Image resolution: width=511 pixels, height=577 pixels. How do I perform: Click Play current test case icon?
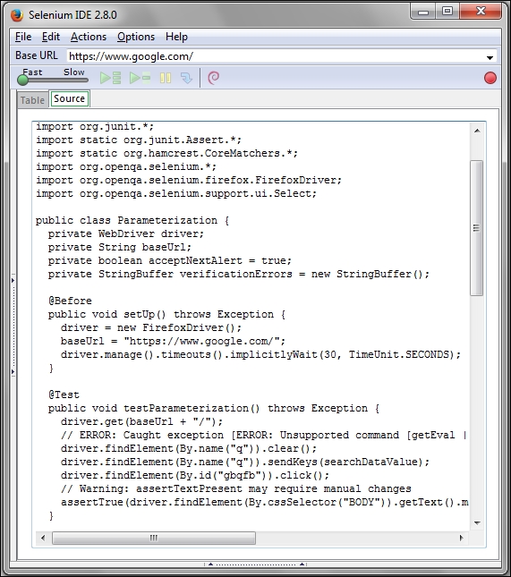[x=140, y=78]
